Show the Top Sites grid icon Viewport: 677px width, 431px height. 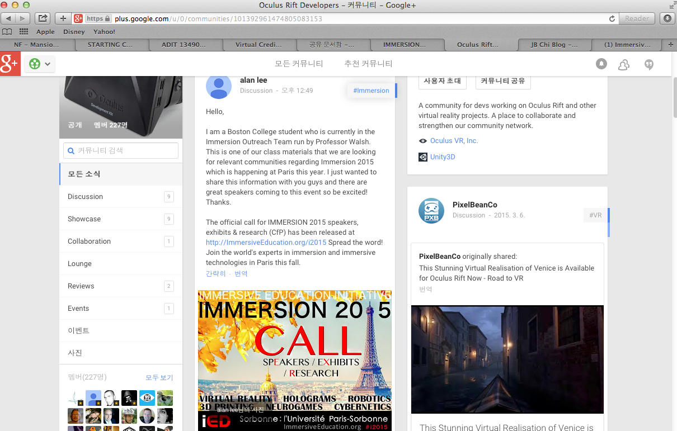click(23, 32)
